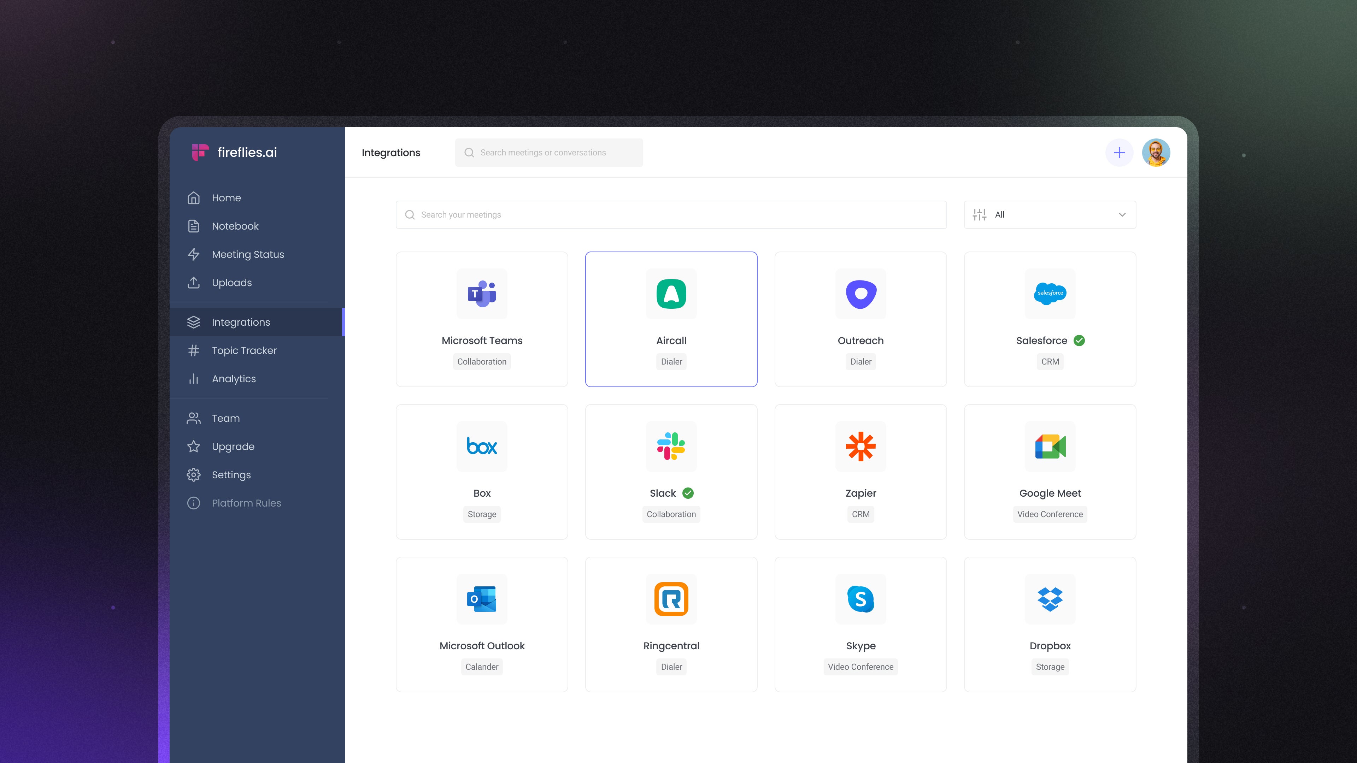Viewport: 1357px width, 763px height.
Task: Open the Platform Rules info icon
Action: [x=193, y=503]
